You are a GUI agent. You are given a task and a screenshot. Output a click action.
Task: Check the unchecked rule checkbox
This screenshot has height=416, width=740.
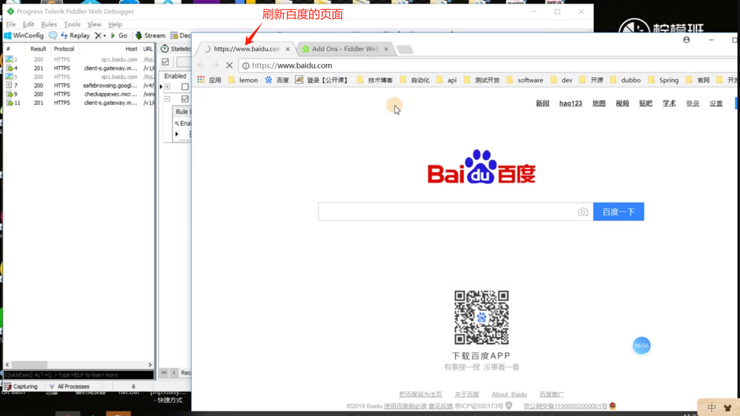coord(185,87)
